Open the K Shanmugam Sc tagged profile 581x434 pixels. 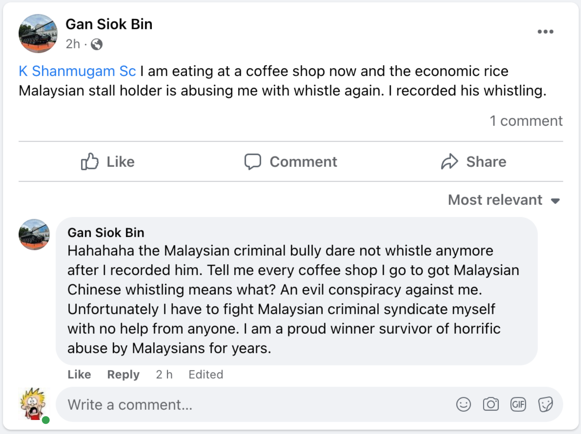(77, 71)
